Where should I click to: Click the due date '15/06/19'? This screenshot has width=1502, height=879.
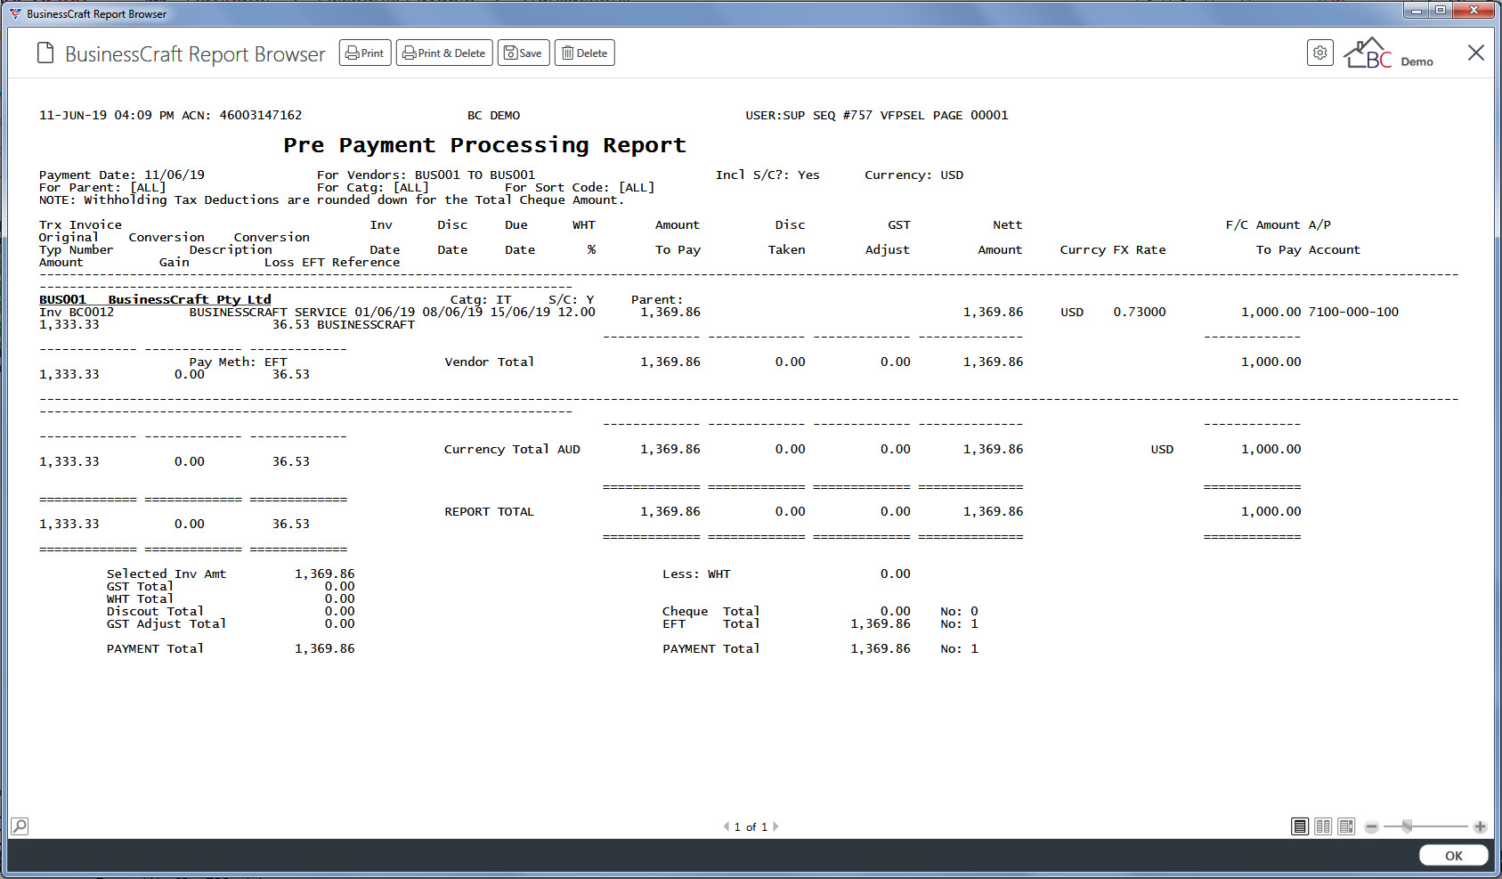(520, 312)
